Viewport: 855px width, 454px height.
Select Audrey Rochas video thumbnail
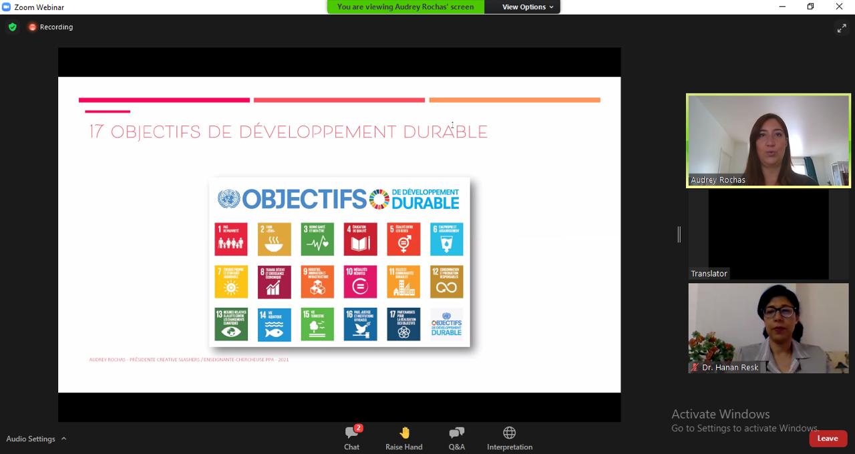[x=768, y=140]
